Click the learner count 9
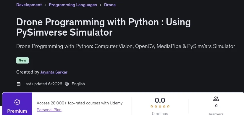The image size is (244, 115). [x=216, y=106]
